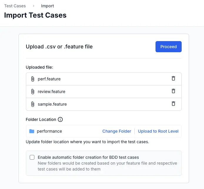204x189 pixels.
Task: Click the paperclip icon beside sample.feature
Action: tap(33, 104)
